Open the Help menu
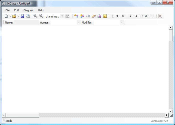Screen dimensions: 175x125 40,10
